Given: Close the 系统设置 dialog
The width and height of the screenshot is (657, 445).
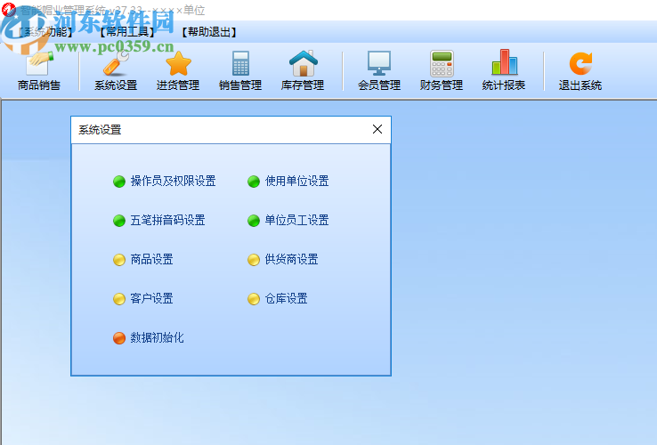Looking at the screenshot, I should 377,129.
